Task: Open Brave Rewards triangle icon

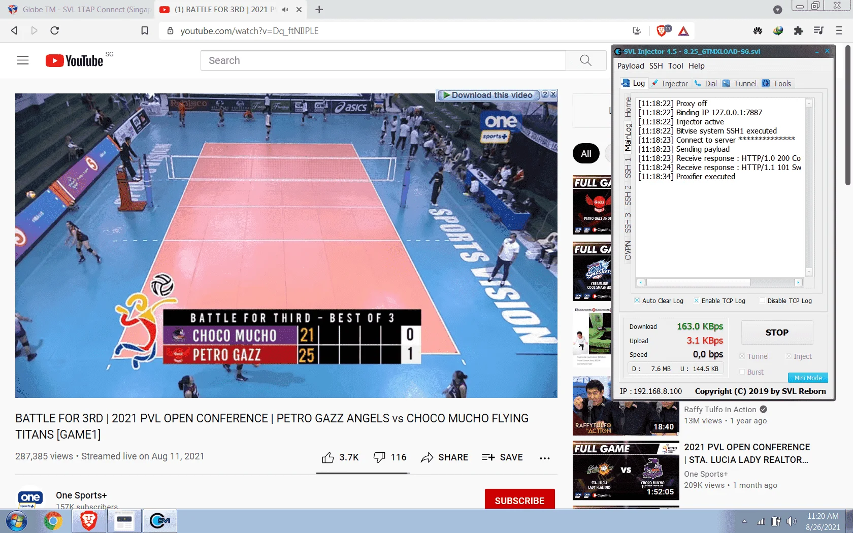Action: point(683,31)
